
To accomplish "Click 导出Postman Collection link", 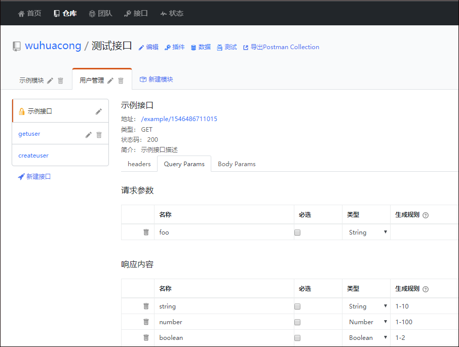I will pos(281,47).
